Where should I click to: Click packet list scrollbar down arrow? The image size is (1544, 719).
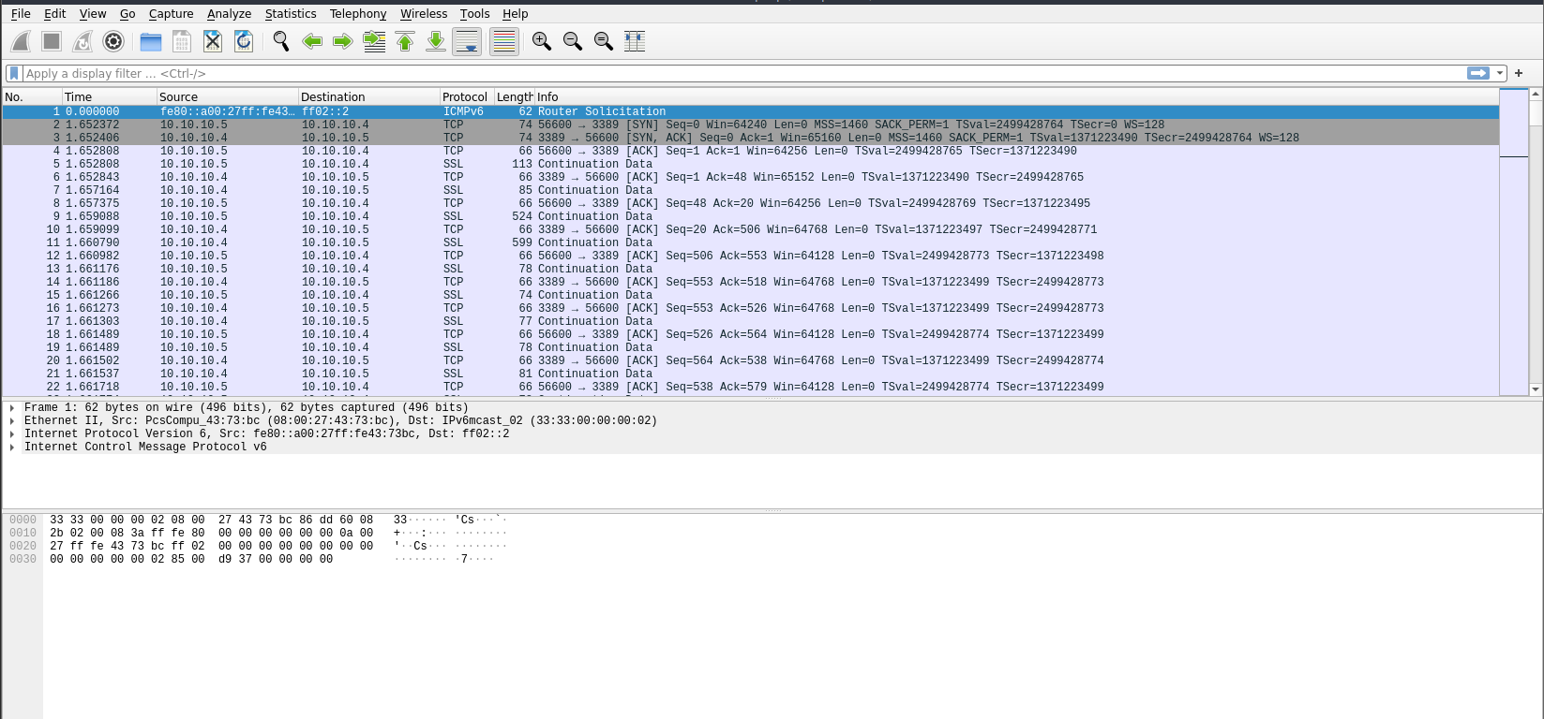[1536, 389]
